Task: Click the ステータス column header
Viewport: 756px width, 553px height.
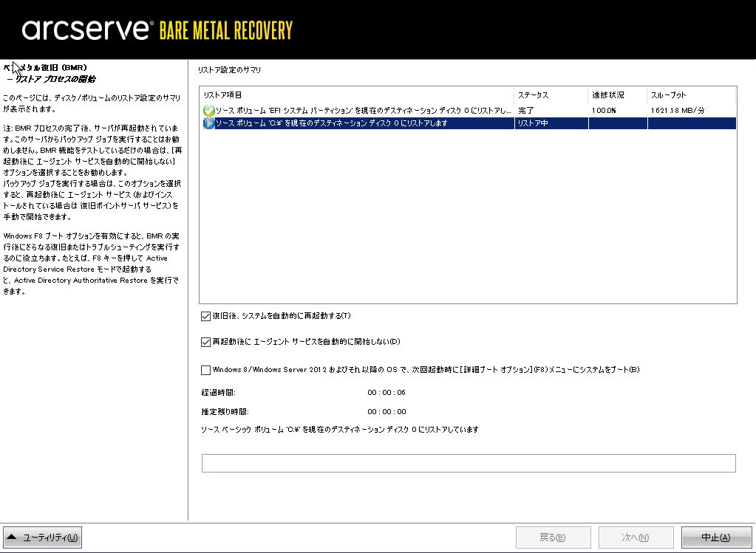Action: [x=551, y=95]
